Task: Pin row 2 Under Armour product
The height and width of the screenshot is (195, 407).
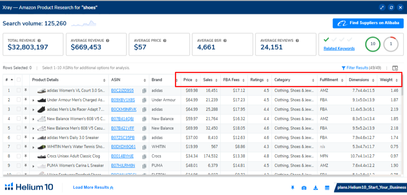Action: 26,100
